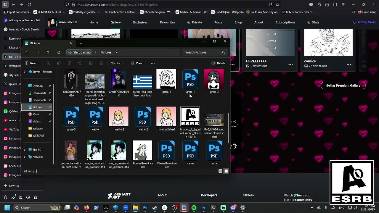Click the Paste icon in Explorer toolbar
This screenshot has height=213, width=379.
click(70, 63)
